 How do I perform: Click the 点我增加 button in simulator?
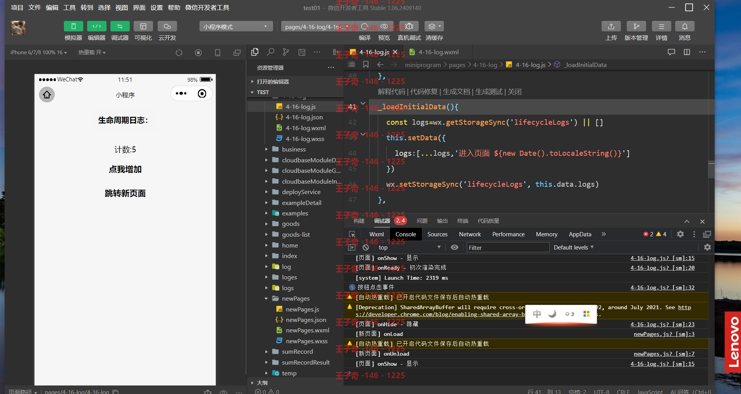click(x=125, y=169)
